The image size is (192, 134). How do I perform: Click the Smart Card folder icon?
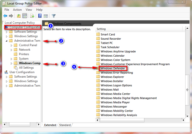(98, 34)
